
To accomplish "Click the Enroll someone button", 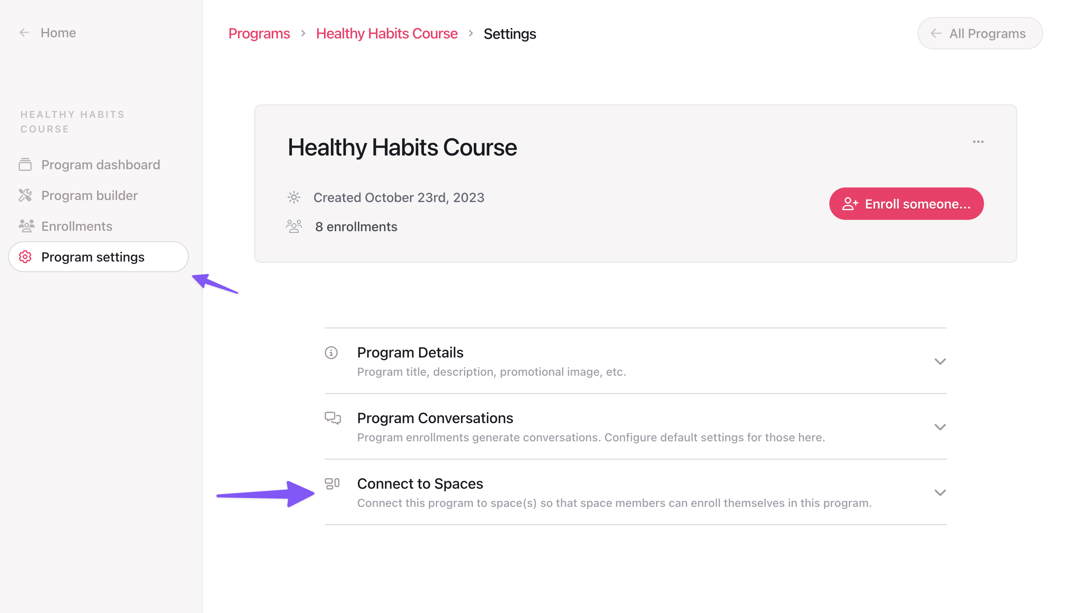I will tap(906, 204).
